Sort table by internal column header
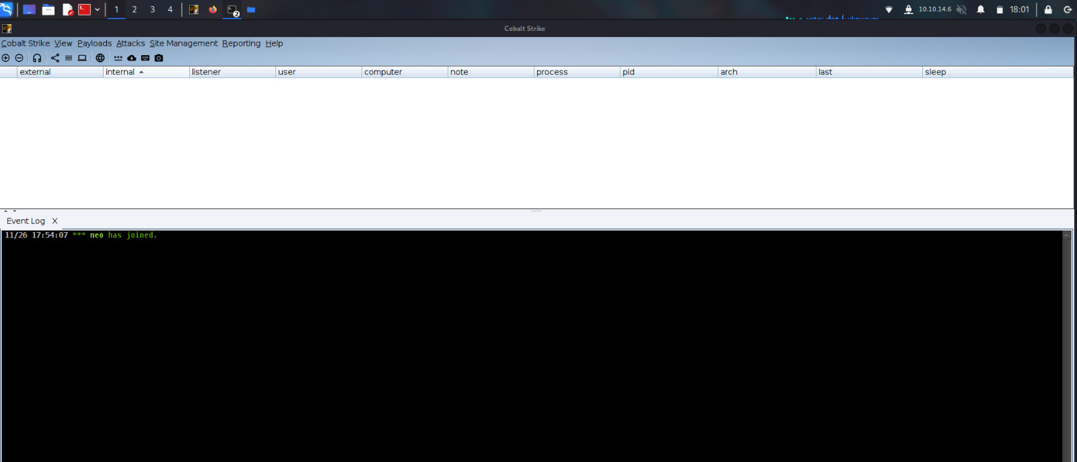 [146, 72]
